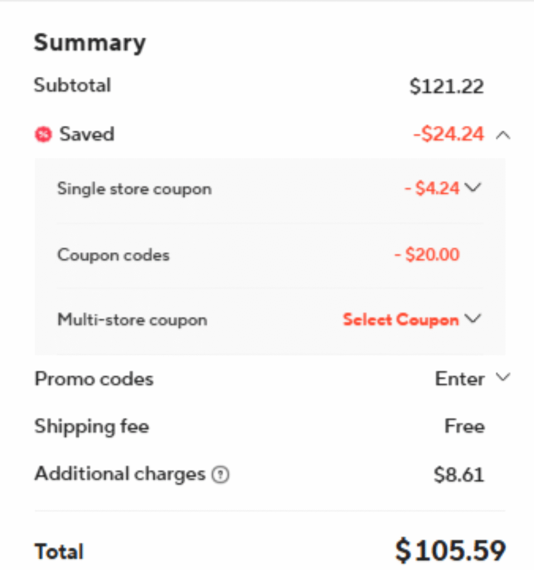
Task: Expand Promo codes entry chevron
Action: (503, 377)
